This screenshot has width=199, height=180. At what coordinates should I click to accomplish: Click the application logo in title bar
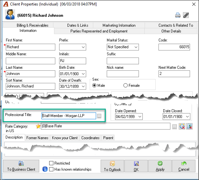pos(6,4)
